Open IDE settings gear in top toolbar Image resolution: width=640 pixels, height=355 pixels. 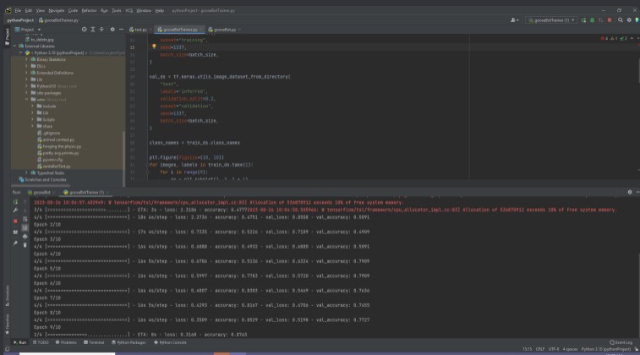(x=629, y=20)
